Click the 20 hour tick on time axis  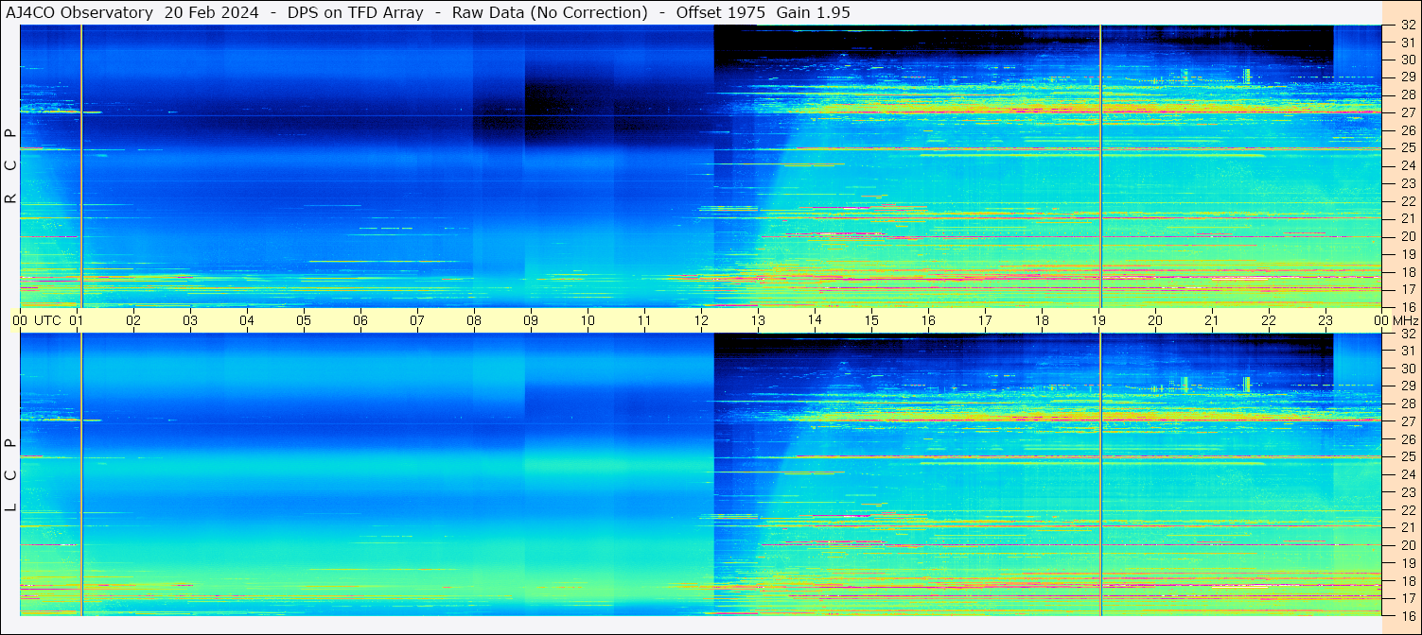1155,320
